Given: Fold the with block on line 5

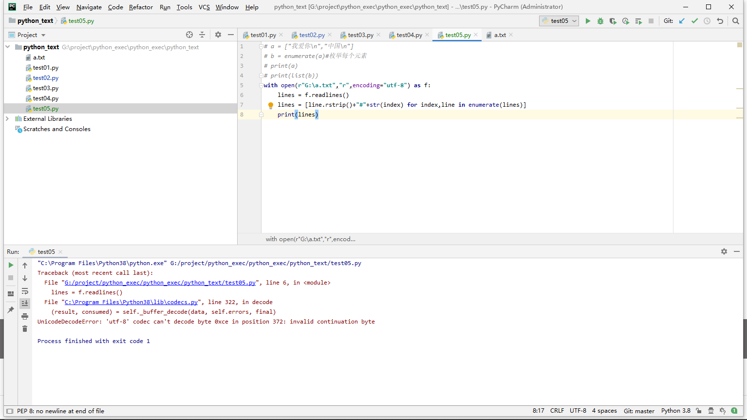Looking at the screenshot, I should click(x=261, y=85).
